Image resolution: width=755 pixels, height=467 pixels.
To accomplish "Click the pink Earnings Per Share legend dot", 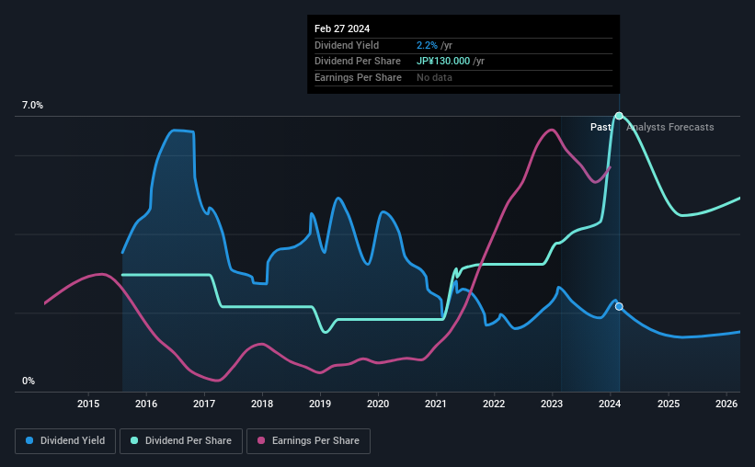I will (x=261, y=440).
